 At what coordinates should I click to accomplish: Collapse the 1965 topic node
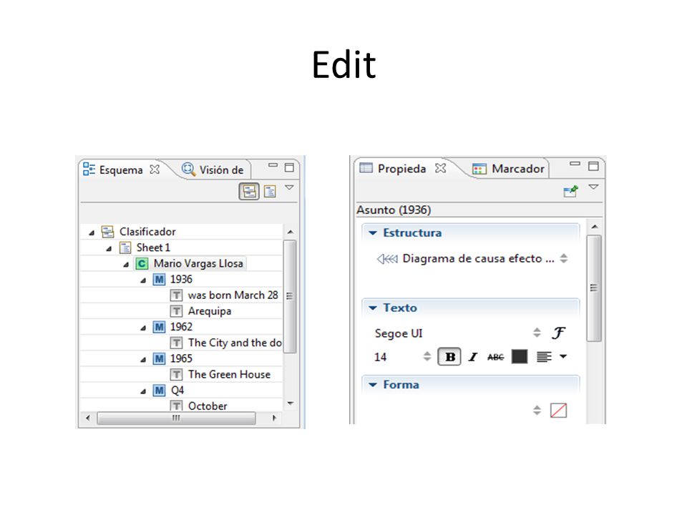point(143,360)
